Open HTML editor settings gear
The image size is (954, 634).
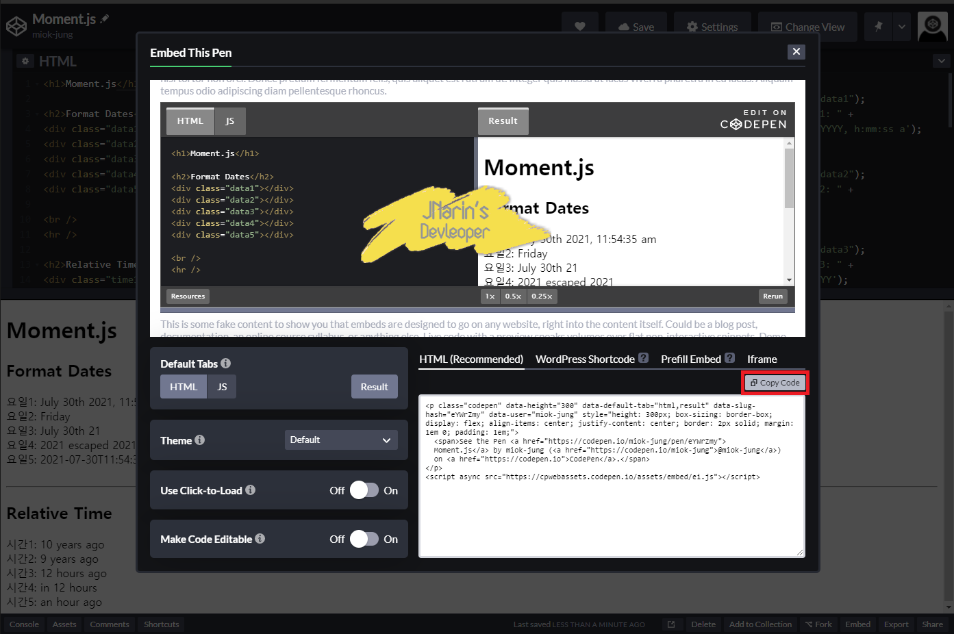[x=25, y=61]
